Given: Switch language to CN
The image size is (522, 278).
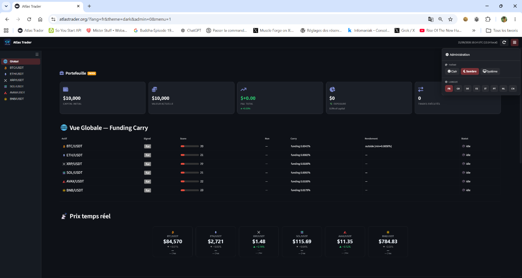Looking at the screenshot, I should click(513, 88).
